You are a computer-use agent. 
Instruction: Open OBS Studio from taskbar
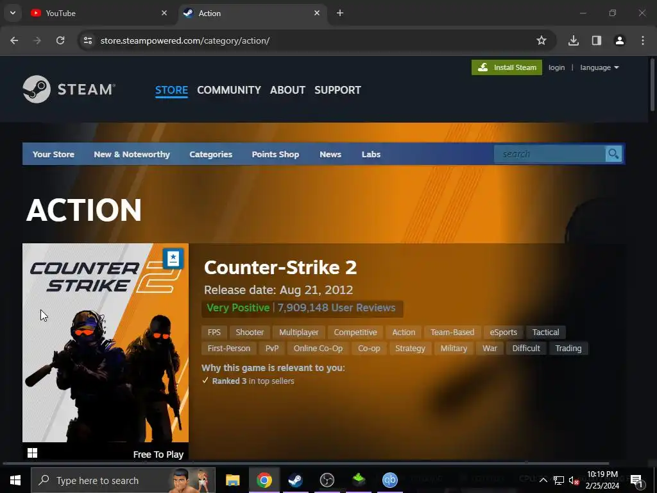327,480
